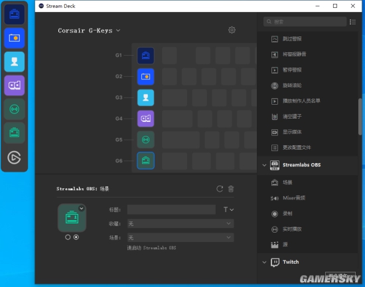Click the action search field
The height and width of the screenshot is (287, 365).
pyautogui.click(x=305, y=22)
